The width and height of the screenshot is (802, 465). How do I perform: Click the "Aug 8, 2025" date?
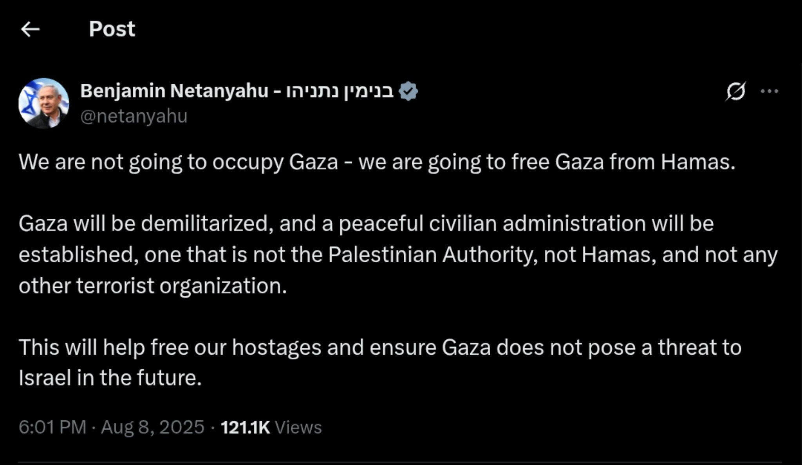point(153,427)
